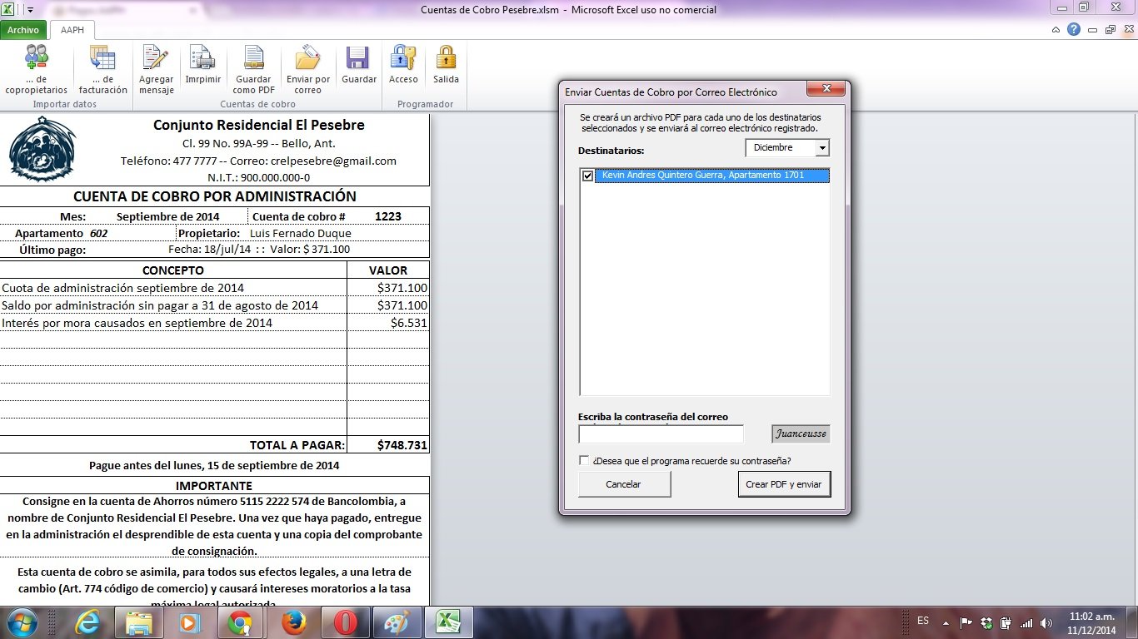This screenshot has width=1138, height=639.
Task: Switch to the AAPH ribbon tab
Action: coord(72,30)
